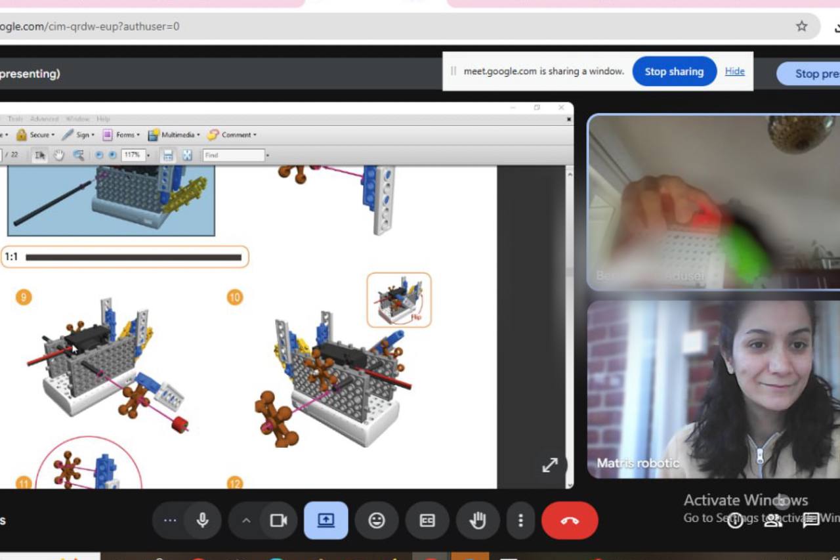This screenshot has height=560, width=840.
Task: Expand video settings chevron beside camera
Action: pyautogui.click(x=246, y=521)
